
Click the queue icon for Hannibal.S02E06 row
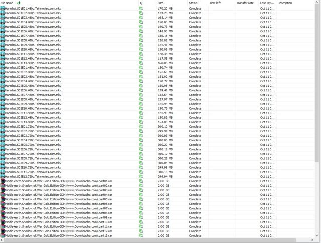click(141, 90)
